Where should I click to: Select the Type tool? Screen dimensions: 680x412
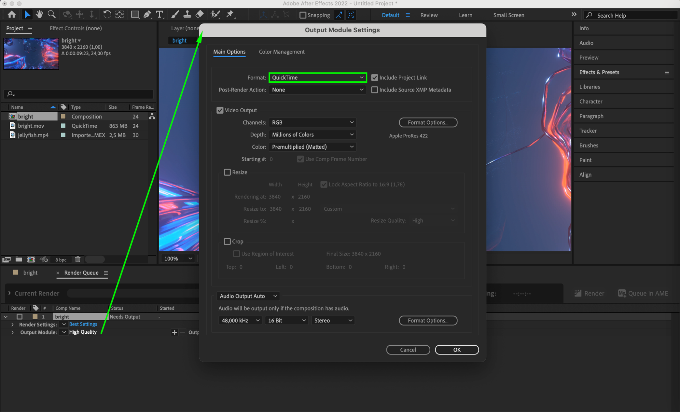coord(159,14)
